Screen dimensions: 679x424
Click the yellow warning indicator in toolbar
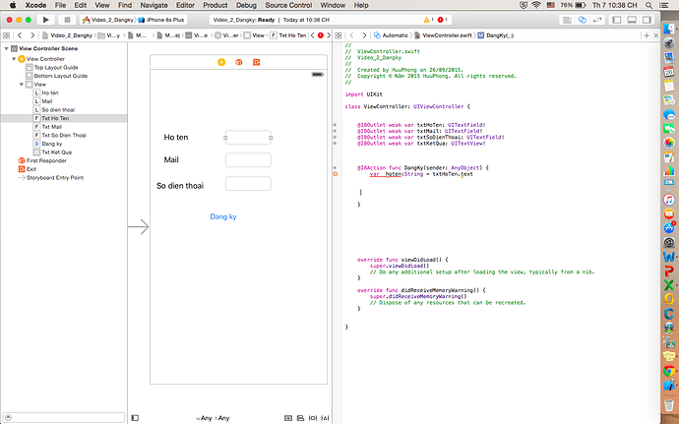point(427,19)
